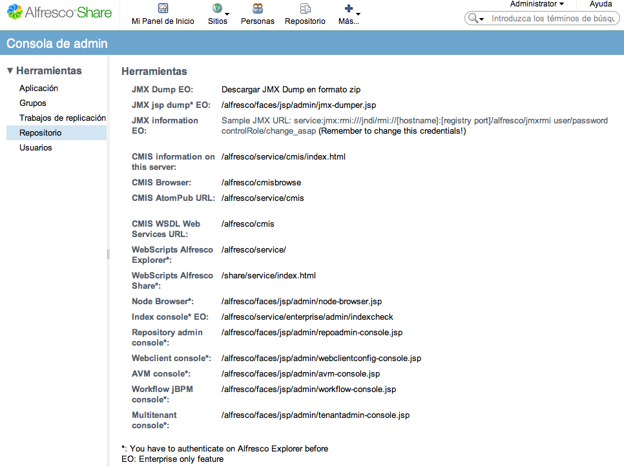Click the Alfresco Share logo
624x467 pixels.
click(x=59, y=12)
